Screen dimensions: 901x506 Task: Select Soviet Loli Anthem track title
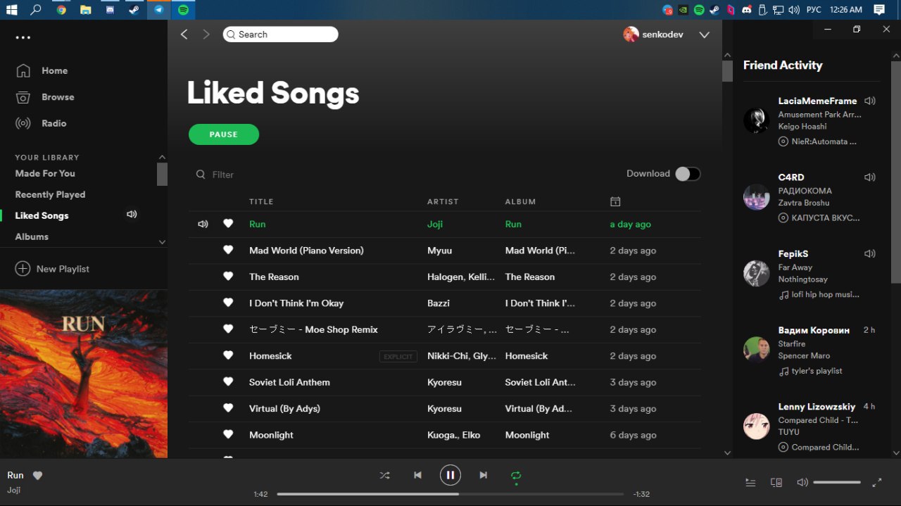pos(289,382)
